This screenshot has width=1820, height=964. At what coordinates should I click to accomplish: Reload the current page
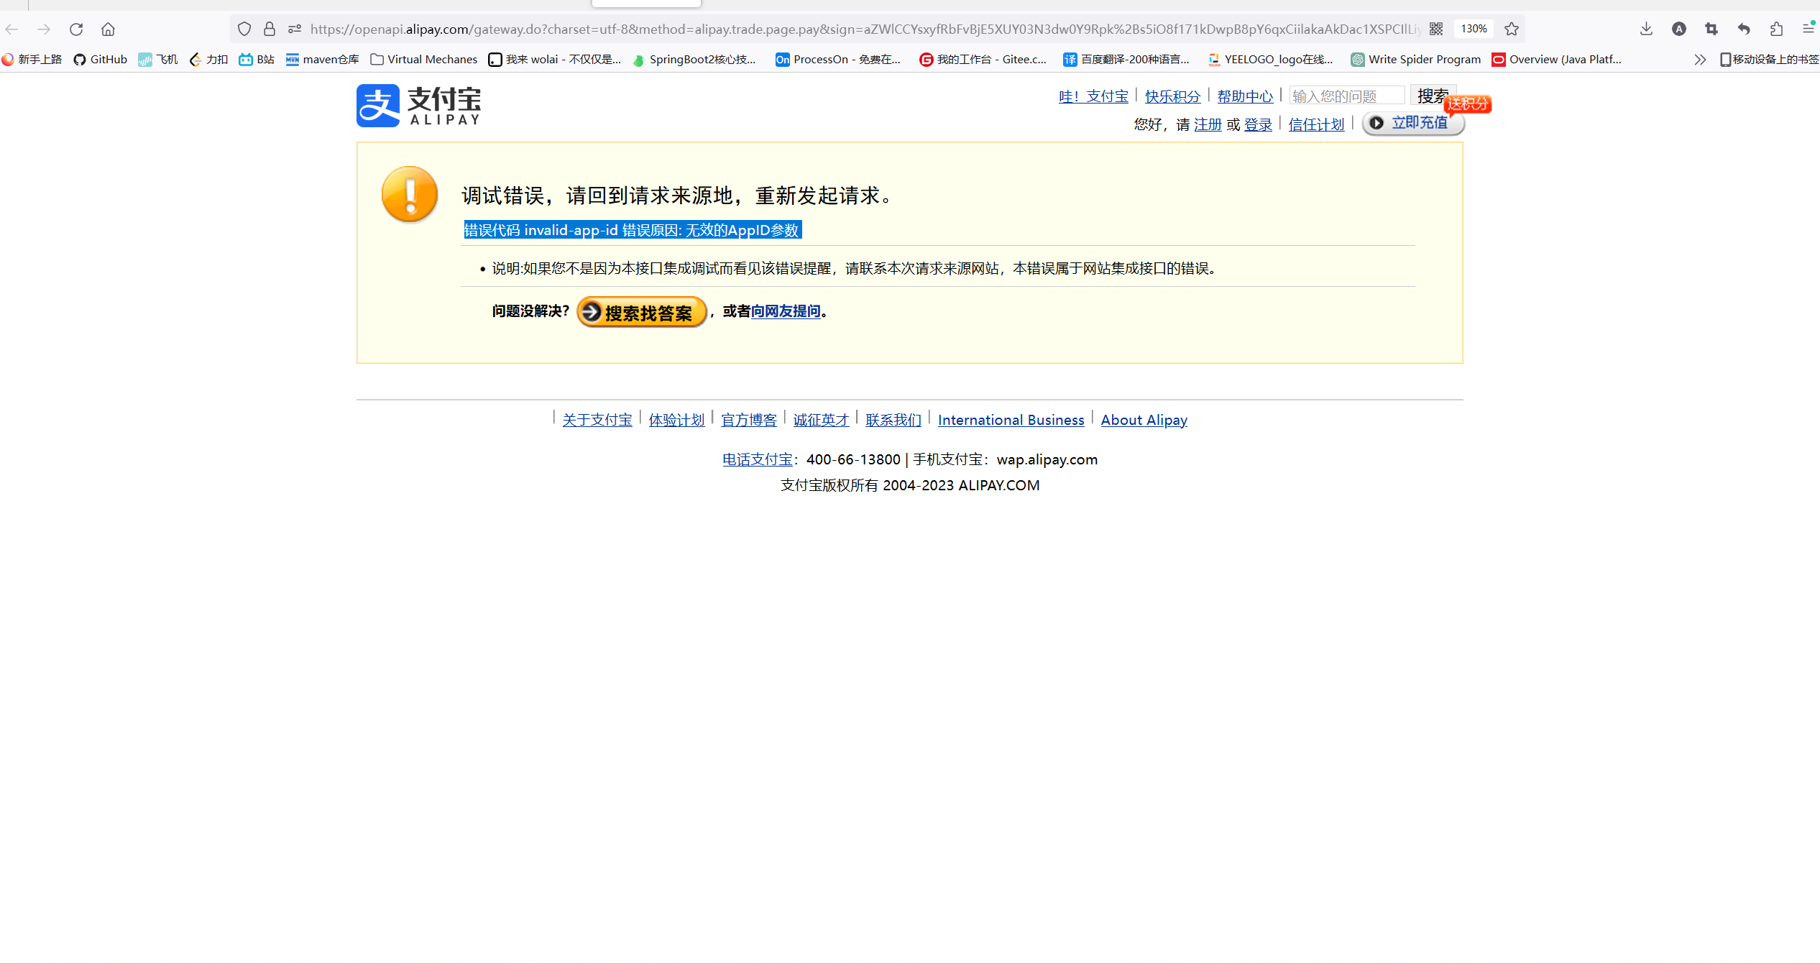tap(76, 29)
